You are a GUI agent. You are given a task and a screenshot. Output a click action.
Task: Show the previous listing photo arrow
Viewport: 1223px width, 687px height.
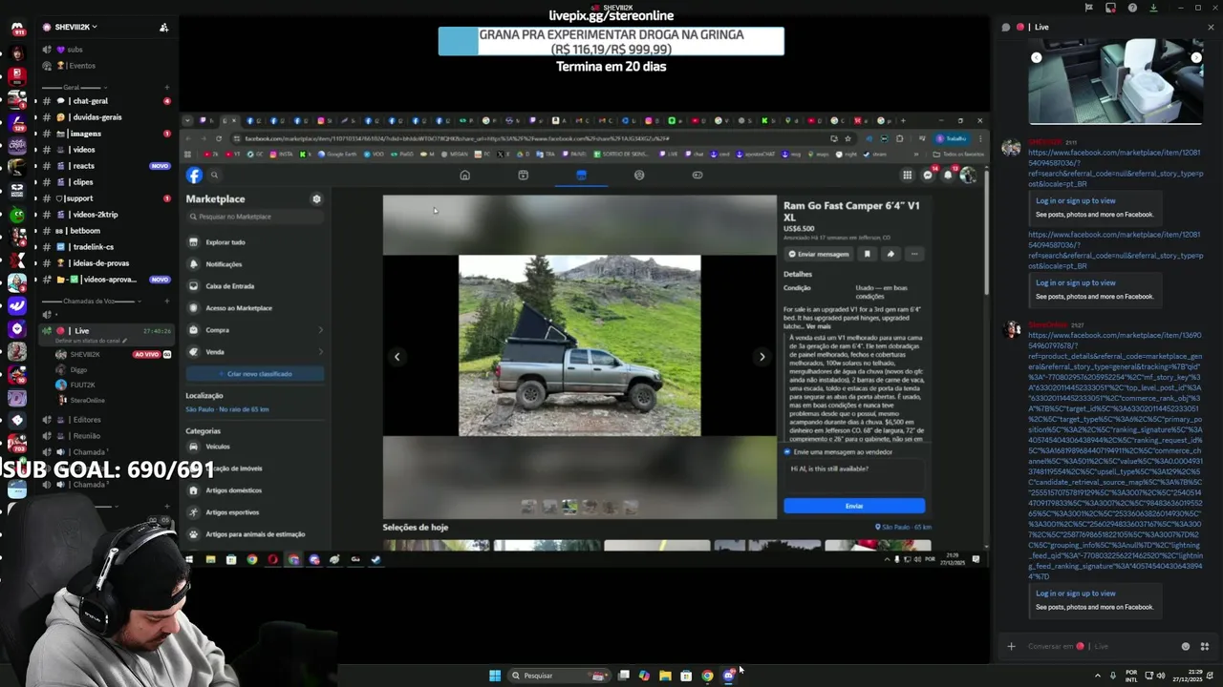[x=397, y=357]
